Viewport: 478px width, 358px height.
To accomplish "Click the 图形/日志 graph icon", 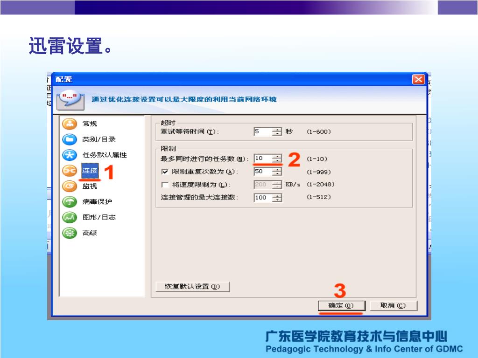I will point(70,217).
